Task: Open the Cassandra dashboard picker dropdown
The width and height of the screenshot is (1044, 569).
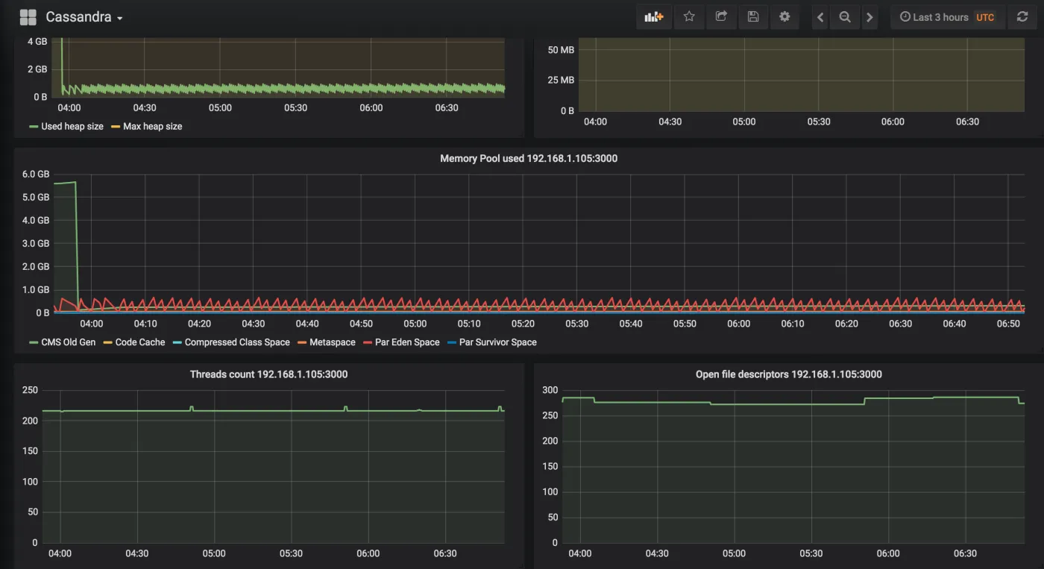Action: click(x=84, y=16)
